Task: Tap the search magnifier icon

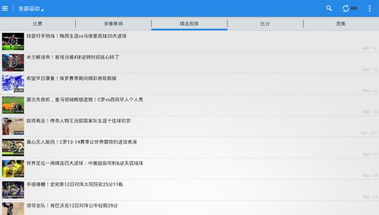Action: pyautogui.click(x=329, y=8)
